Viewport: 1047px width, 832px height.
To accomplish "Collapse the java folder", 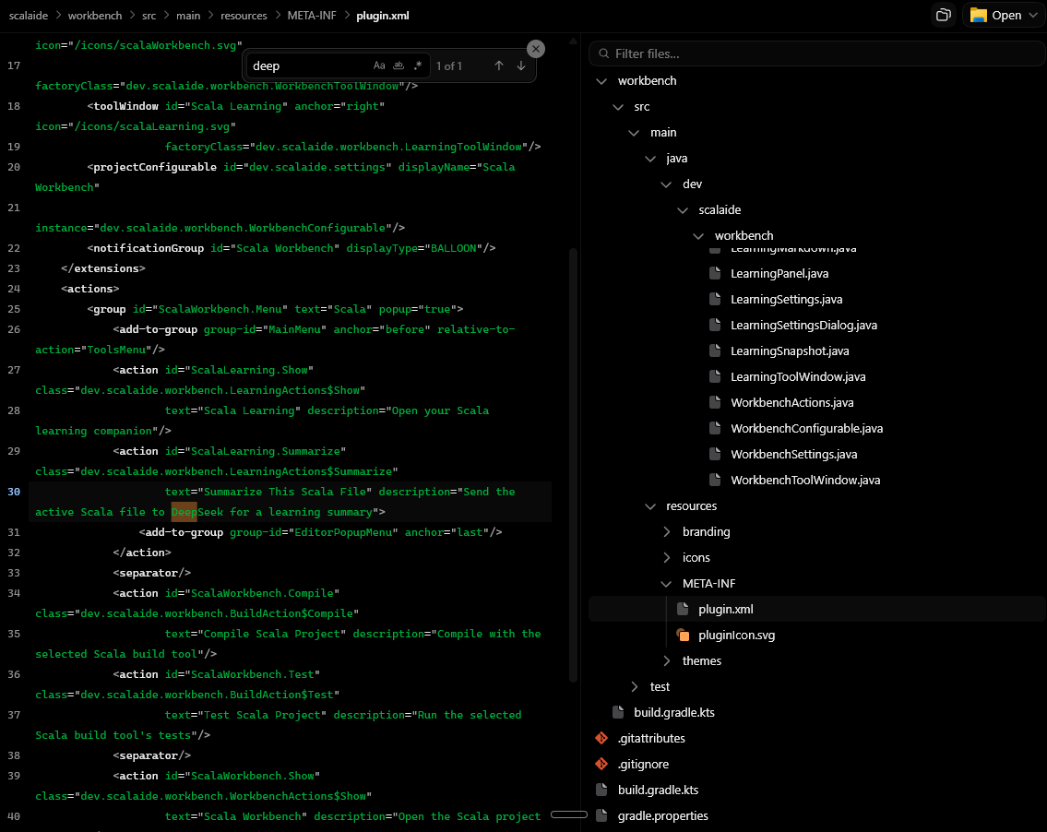I will pyautogui.click(x=650, y=159).
